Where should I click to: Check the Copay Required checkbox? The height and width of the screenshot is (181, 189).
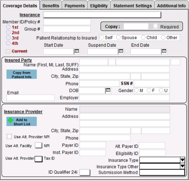point(155,26)
